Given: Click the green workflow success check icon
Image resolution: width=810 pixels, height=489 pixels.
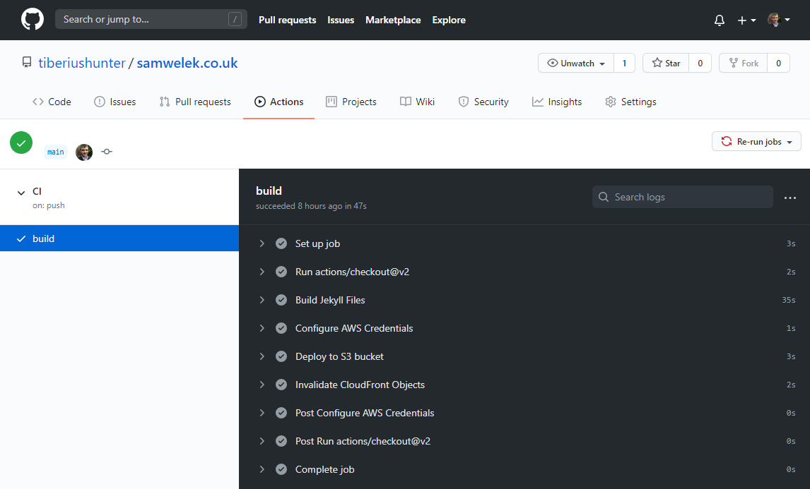Looking at the screenshot, I should 21,143.
